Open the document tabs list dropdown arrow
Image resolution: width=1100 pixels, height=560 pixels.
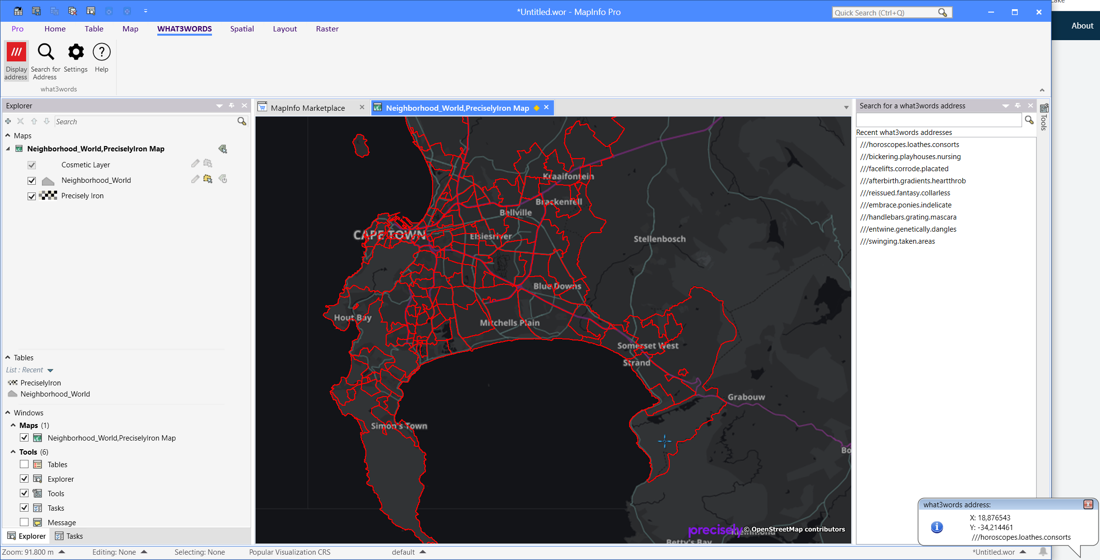(x=846, y=107)
